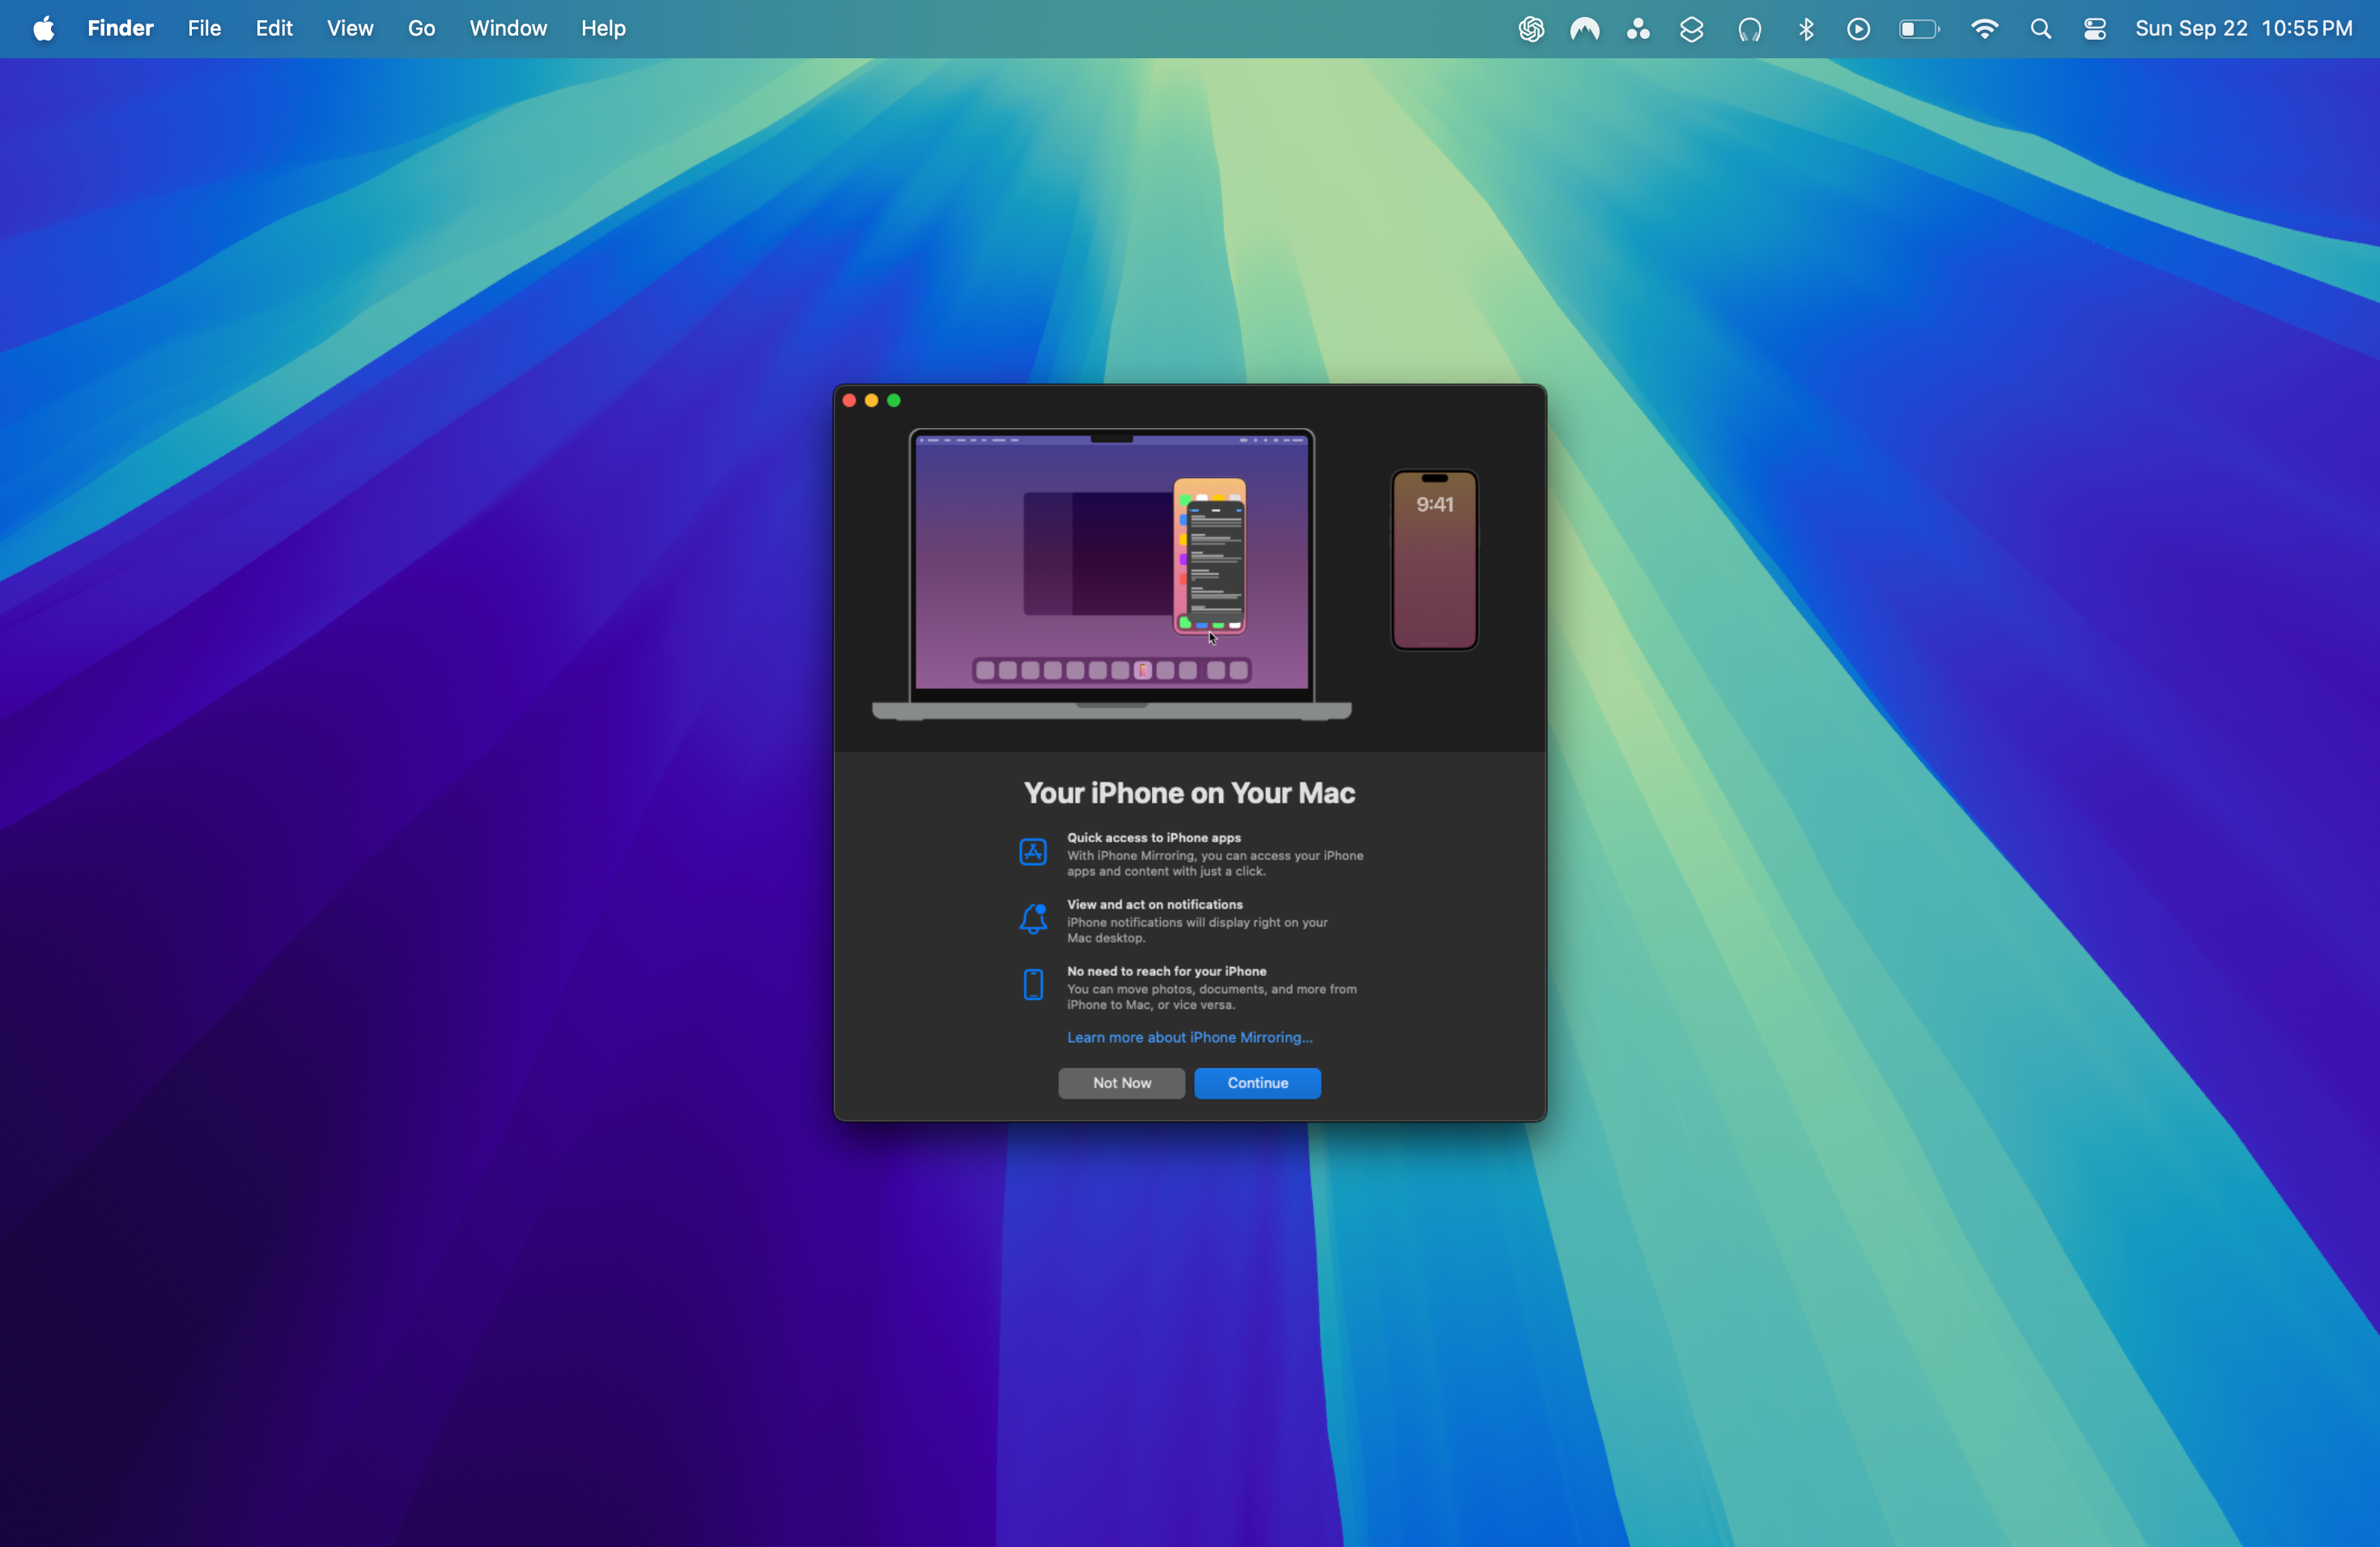Viewport: 2380px width, 1547px height.
Task: Open the File menu
Action: [x=204, y=29]
